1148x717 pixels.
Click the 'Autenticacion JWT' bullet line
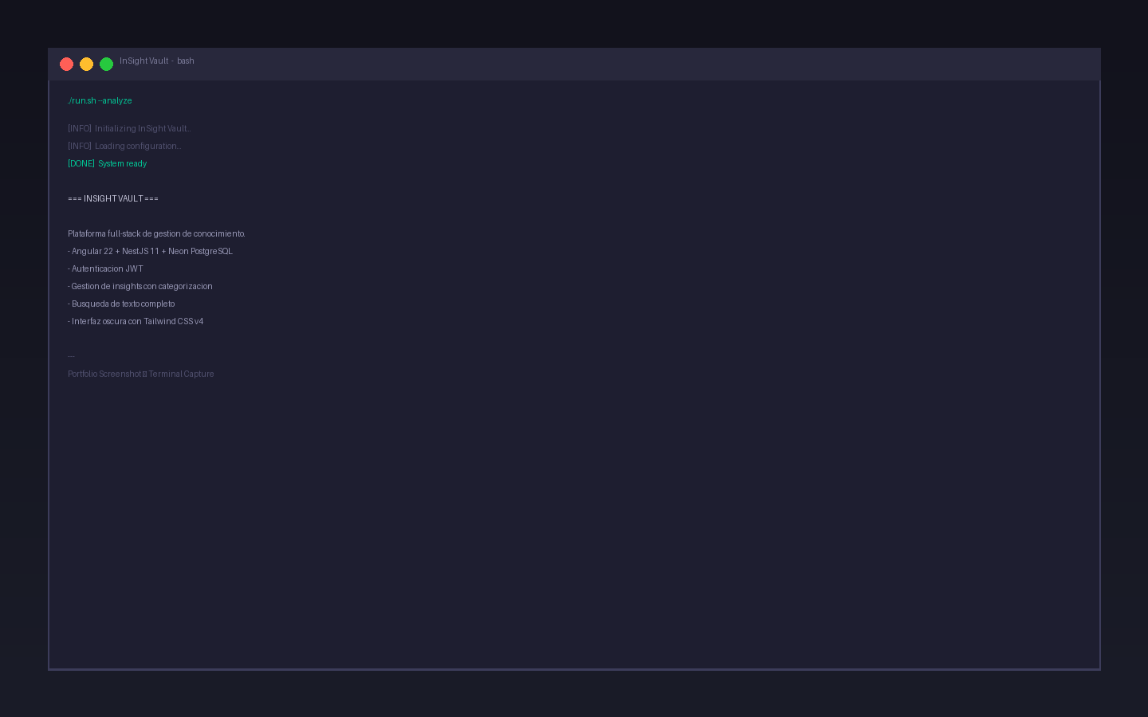[105, 268]
